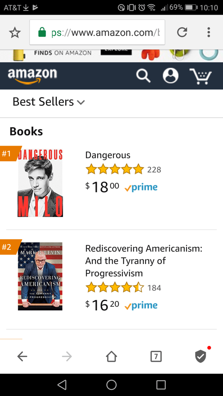Image resolution: width=223 pixels, height=396 pixels.
Task: Open the Dangerous book title link
Action: (108, 155)
